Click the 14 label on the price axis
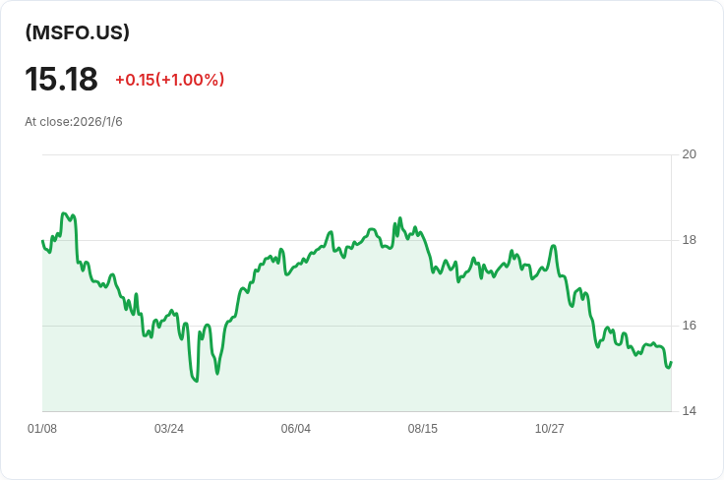Viewport: 724px width, 480px height. click(689, 411)
